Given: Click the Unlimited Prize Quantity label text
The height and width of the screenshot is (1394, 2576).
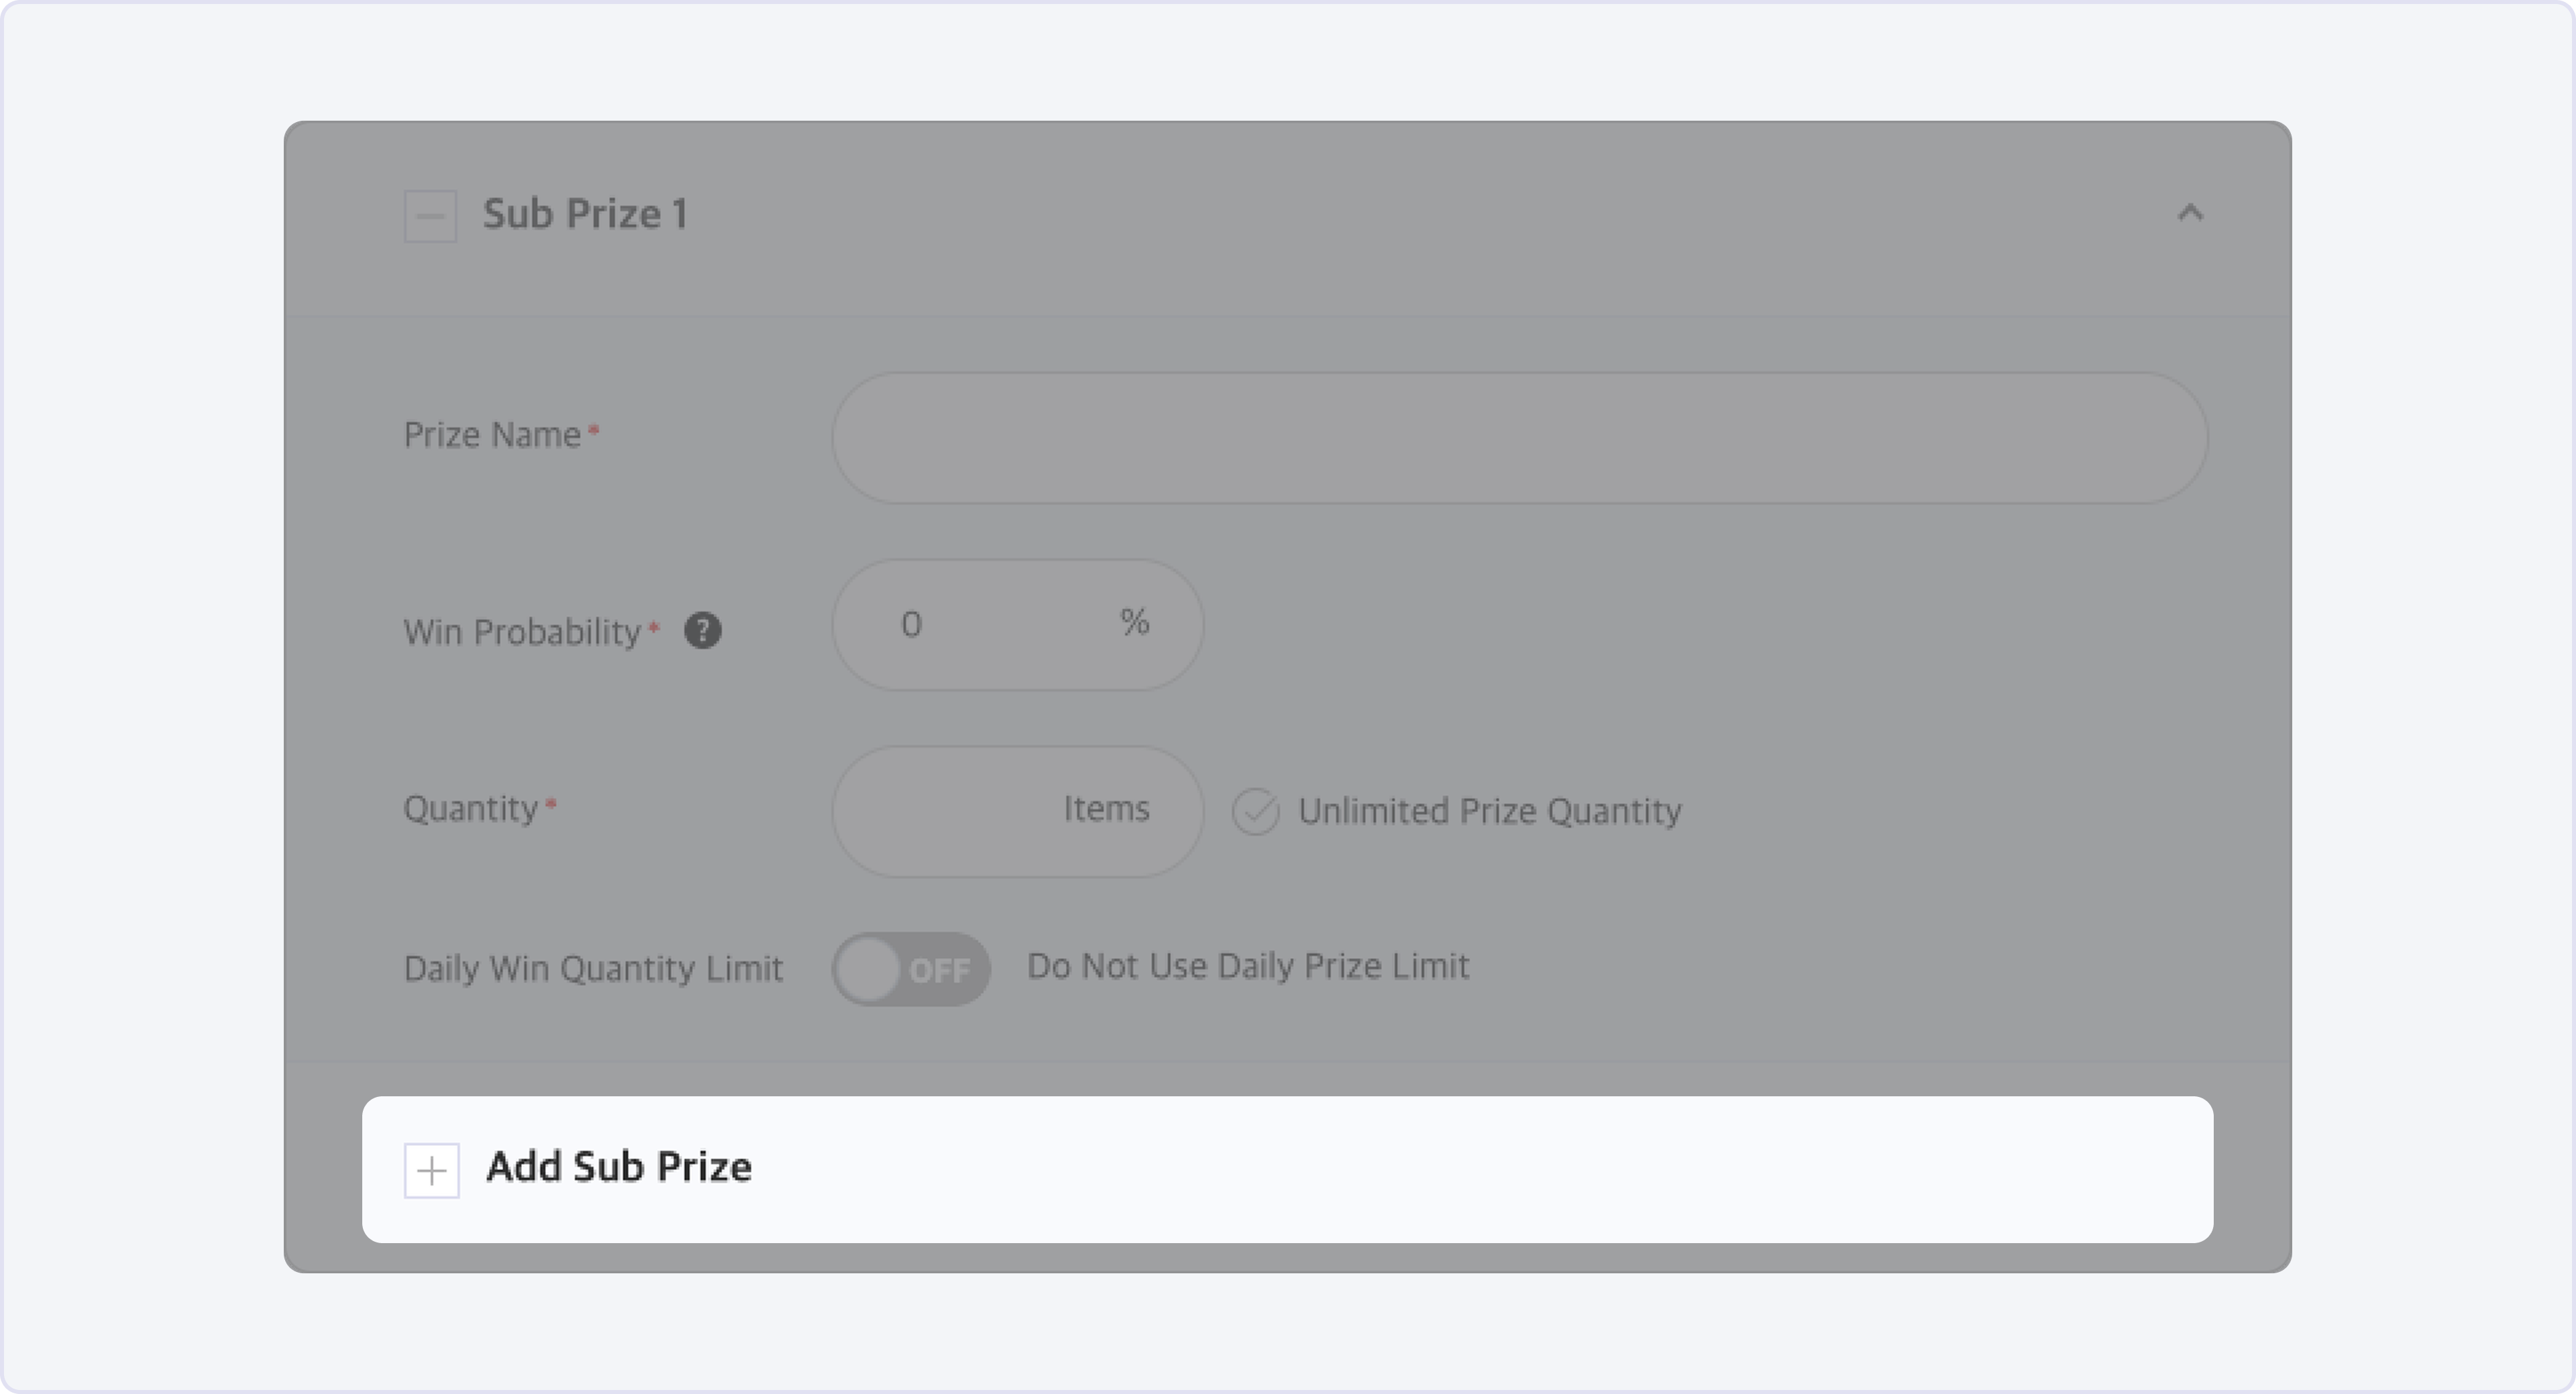Looking at the screenshot, I should pos(1489,811).
